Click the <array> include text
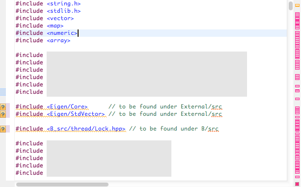The image size is (303, 187). pyautogui.click(x=58, y=40)
